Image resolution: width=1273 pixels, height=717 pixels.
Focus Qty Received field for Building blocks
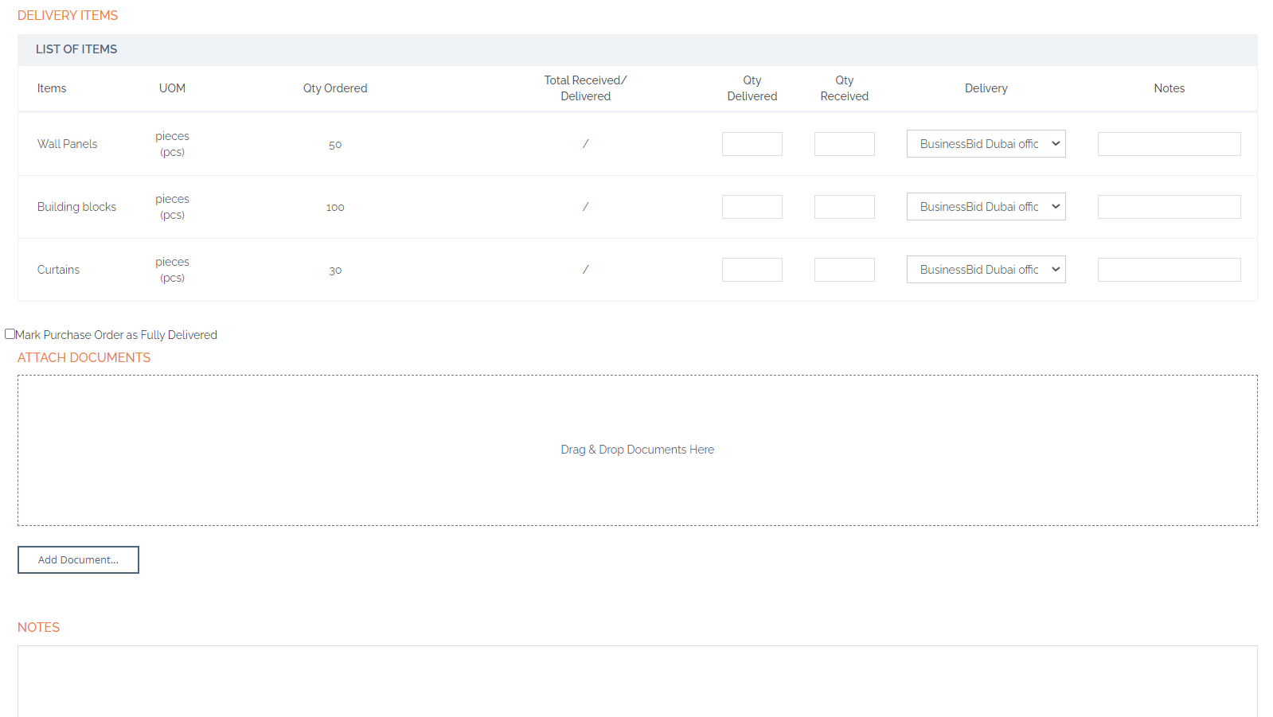point(844,207)
